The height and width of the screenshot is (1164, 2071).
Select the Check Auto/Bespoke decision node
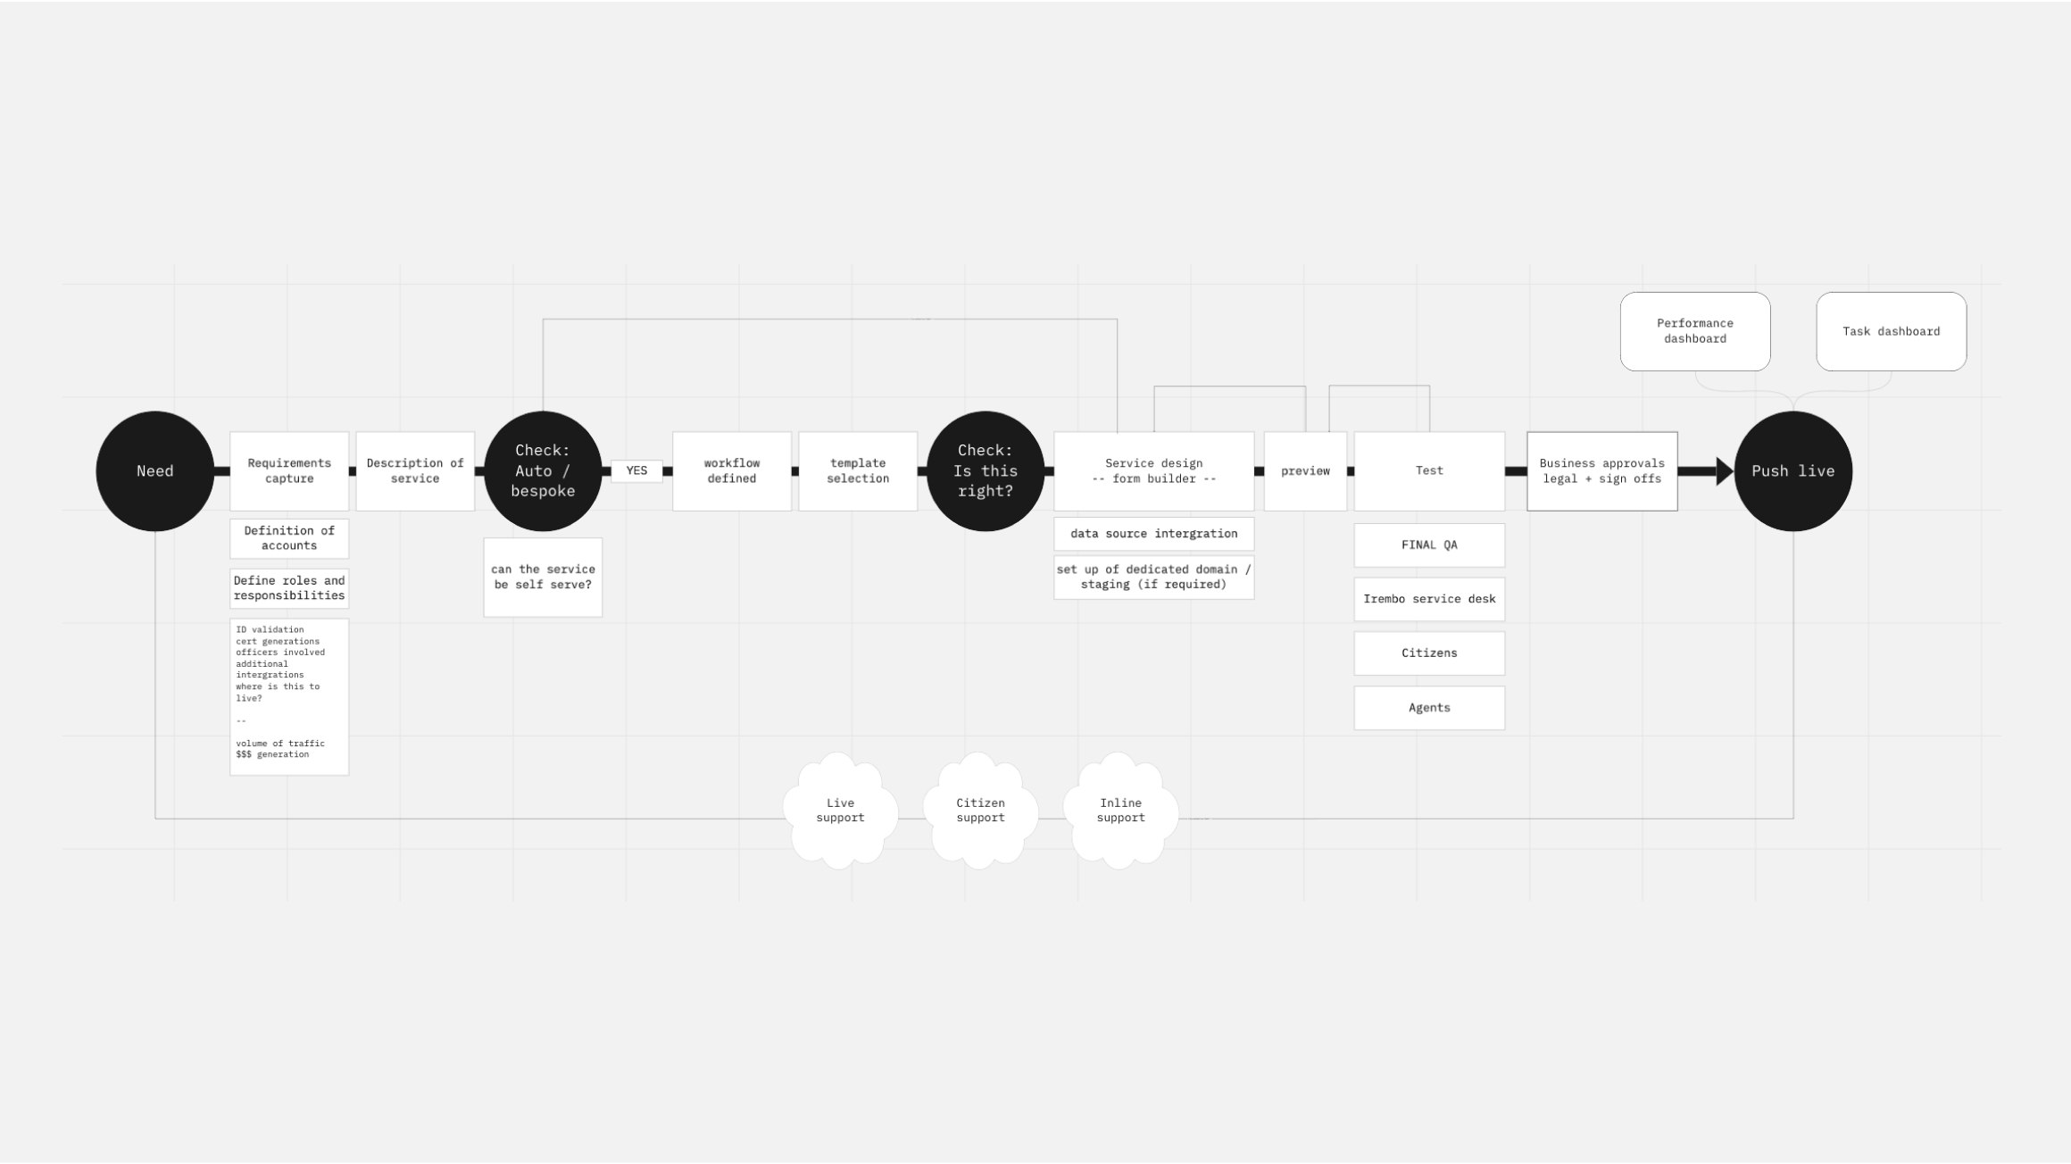click(542, 470)
